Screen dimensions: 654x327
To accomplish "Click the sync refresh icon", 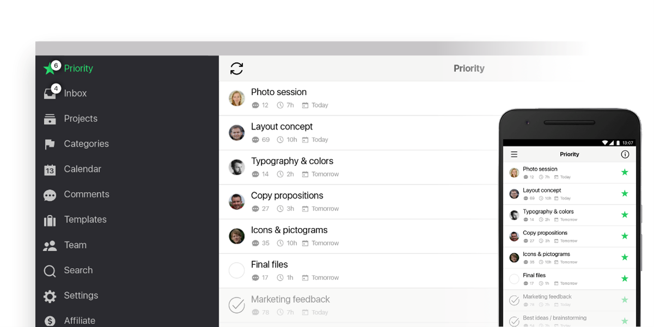I will [x=236, y=69].
